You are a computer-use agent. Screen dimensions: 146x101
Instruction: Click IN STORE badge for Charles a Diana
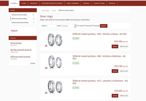[x=76, y=38]
